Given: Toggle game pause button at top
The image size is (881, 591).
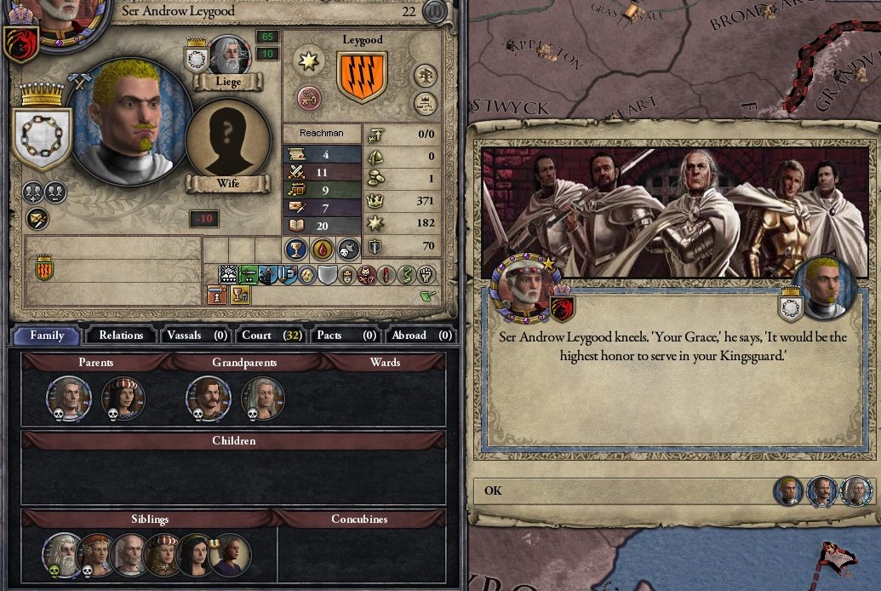Looking at the screenshot, I should pos(434,11).
